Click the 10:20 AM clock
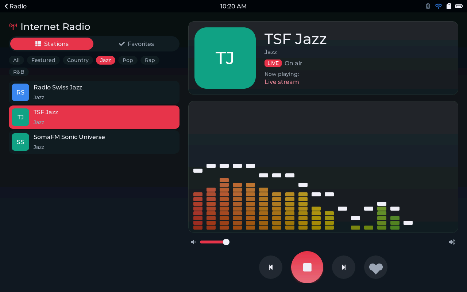 click(233, 6)
